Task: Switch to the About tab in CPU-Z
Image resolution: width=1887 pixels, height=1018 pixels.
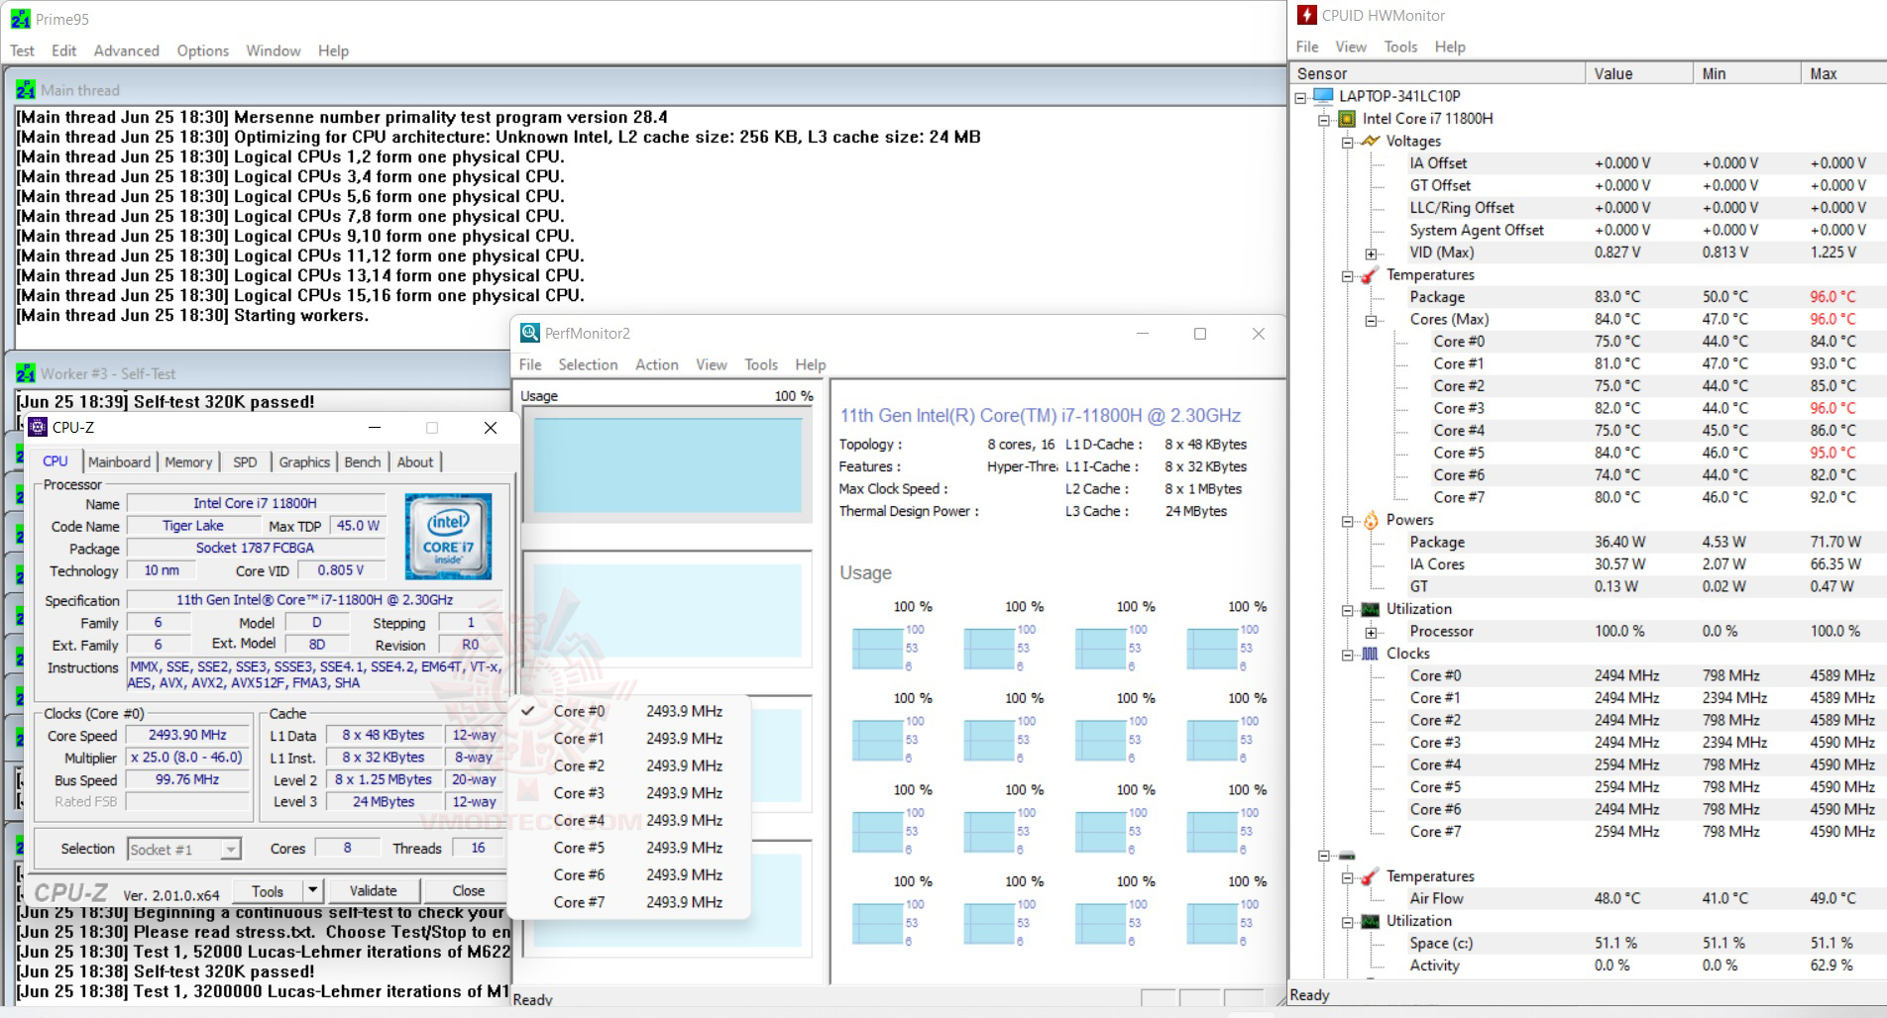Action: (415, 462)
